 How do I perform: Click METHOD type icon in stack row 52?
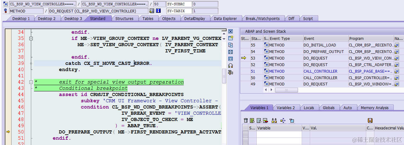pyautogui.click(x=266, y=65)
